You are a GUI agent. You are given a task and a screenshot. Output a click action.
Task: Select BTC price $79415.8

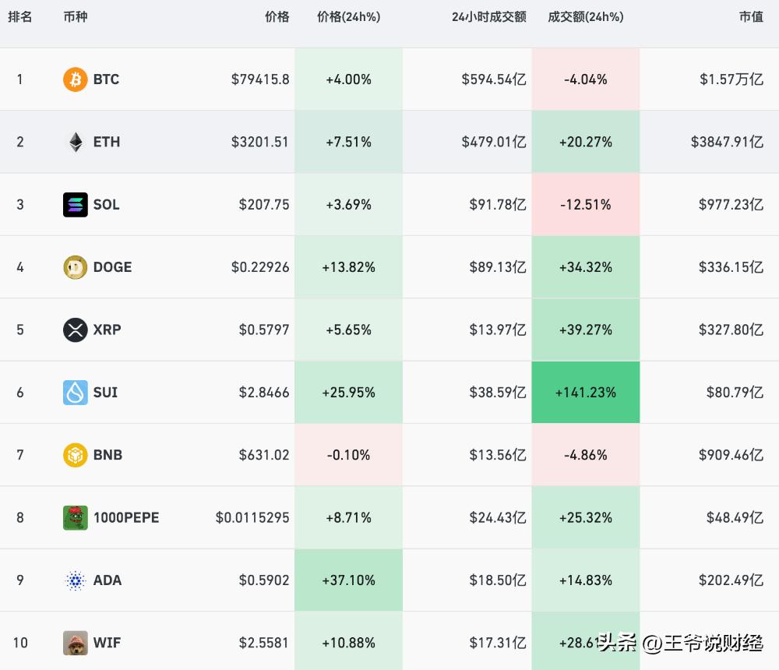tap(260, 79)
